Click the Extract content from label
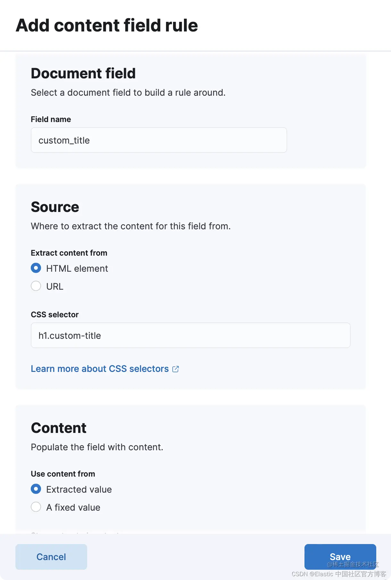The width and height of the screenshot is (391, 580). pyautogui.click(x=69, y=253)
